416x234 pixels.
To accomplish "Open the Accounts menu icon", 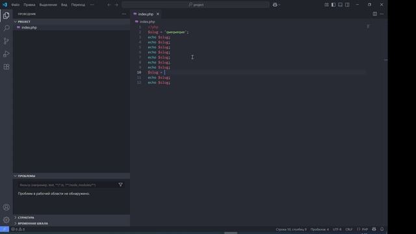I will coord(6,207).
